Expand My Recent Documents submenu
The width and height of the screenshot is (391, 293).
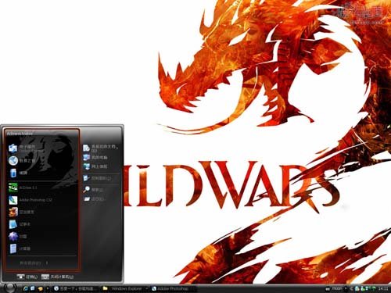point(101,148)
